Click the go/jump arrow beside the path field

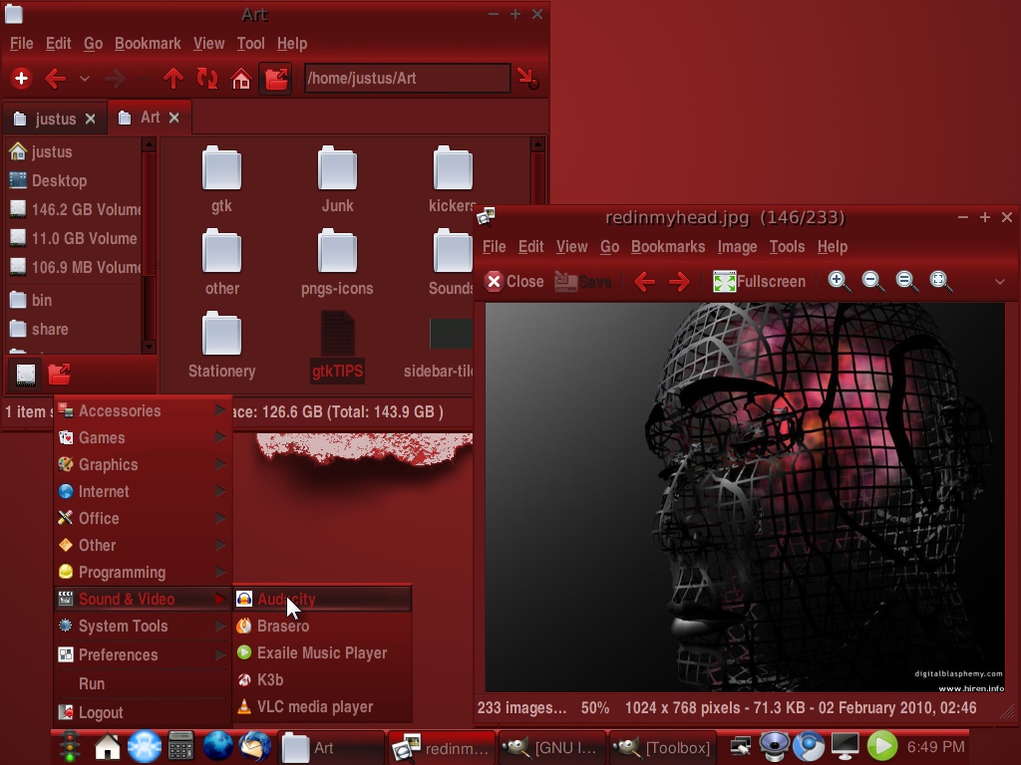click(527, 79)
